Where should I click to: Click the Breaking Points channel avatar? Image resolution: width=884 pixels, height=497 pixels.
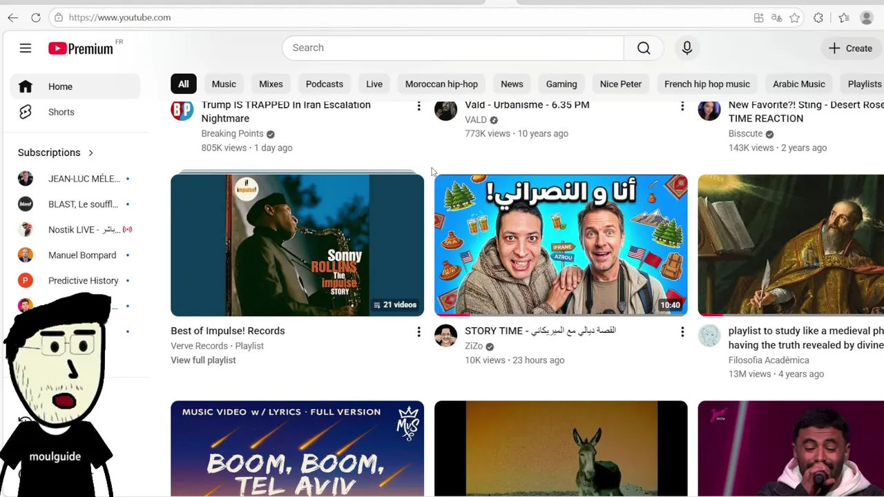pyautogui.click(x=182, y=110)
